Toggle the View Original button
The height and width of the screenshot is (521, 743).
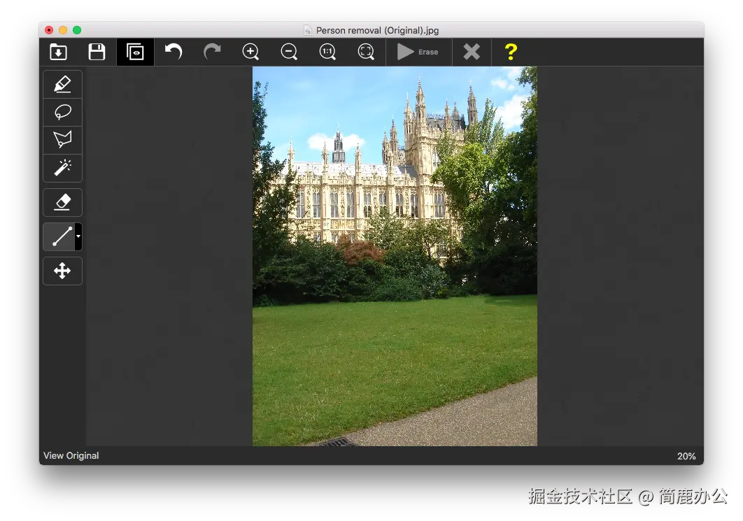point(135,52)
